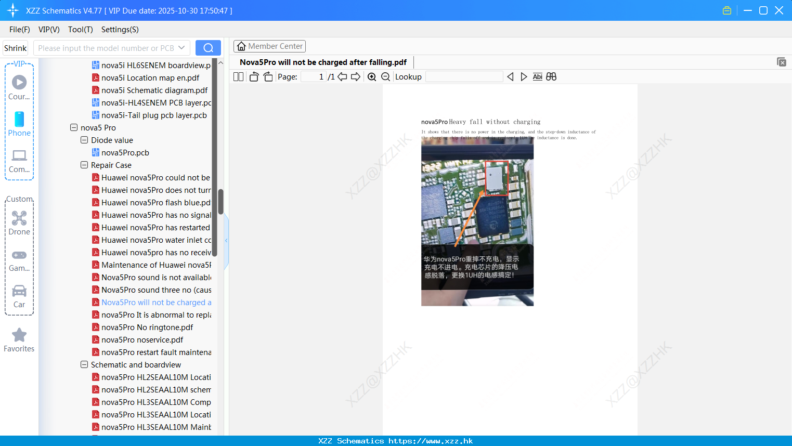Open nova5i-Tail plug pcb layer.pcb
The width and height of the screenshot is (792, 446).
pyautogui.click(x=149, y=115)
